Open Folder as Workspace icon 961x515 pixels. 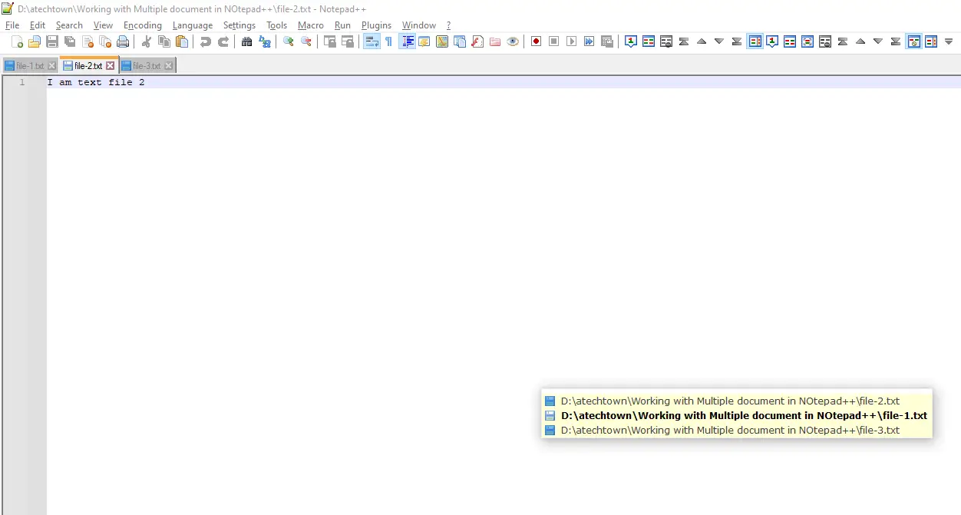(494, 41)
